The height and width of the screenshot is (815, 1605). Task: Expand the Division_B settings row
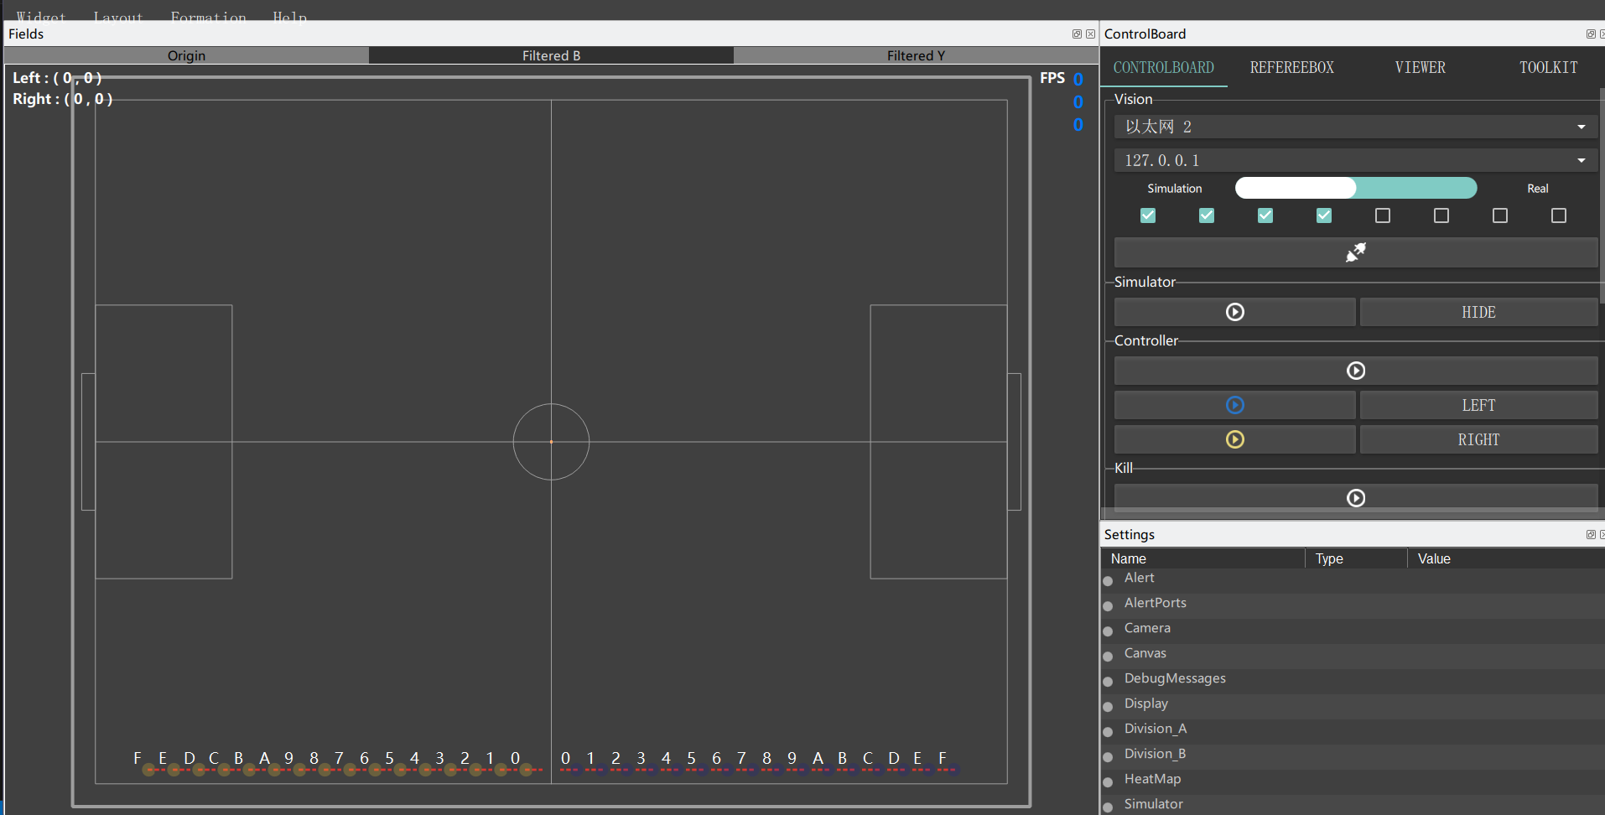[1108, 756]
